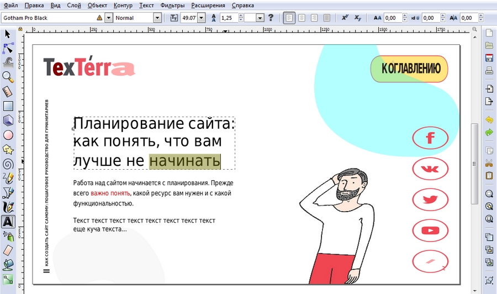Image resolution: width=497 pixels, height=294 pixels.
Task: Toggle superscript formatting
Action: point(345,18)
